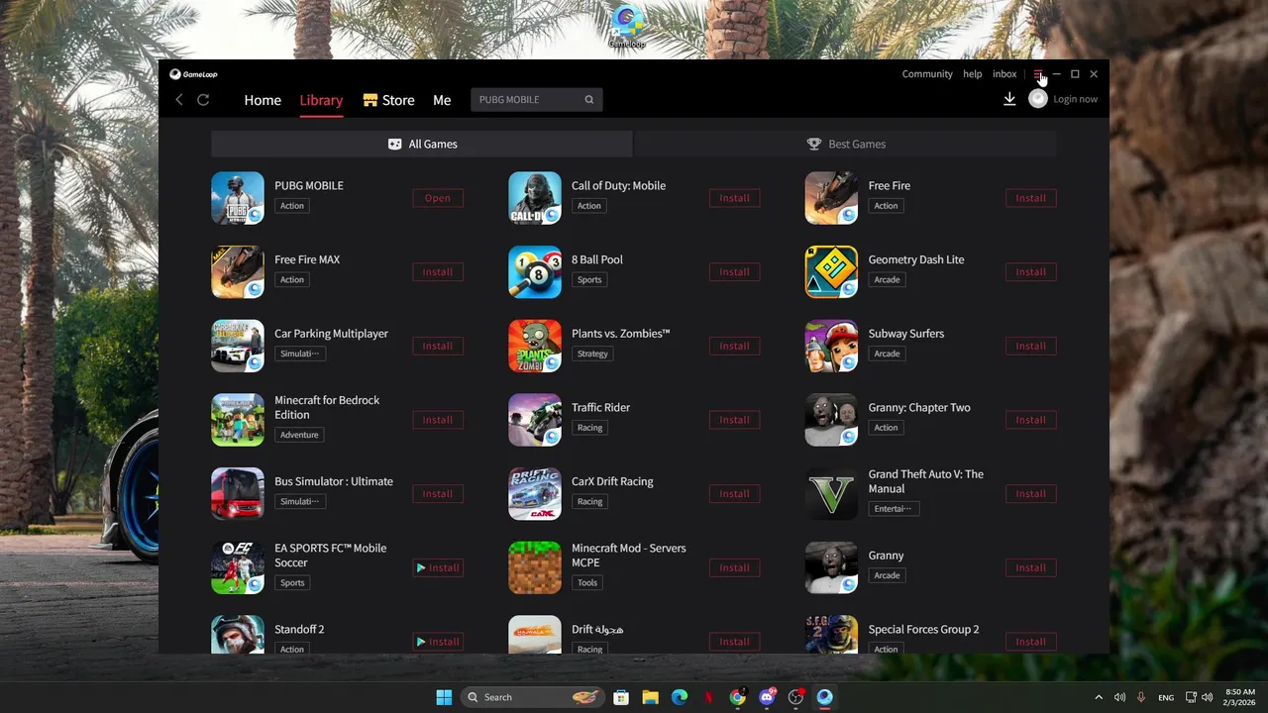
Task: Click the Grand Theft Auto V icon
Action: (x=831, y=493)
